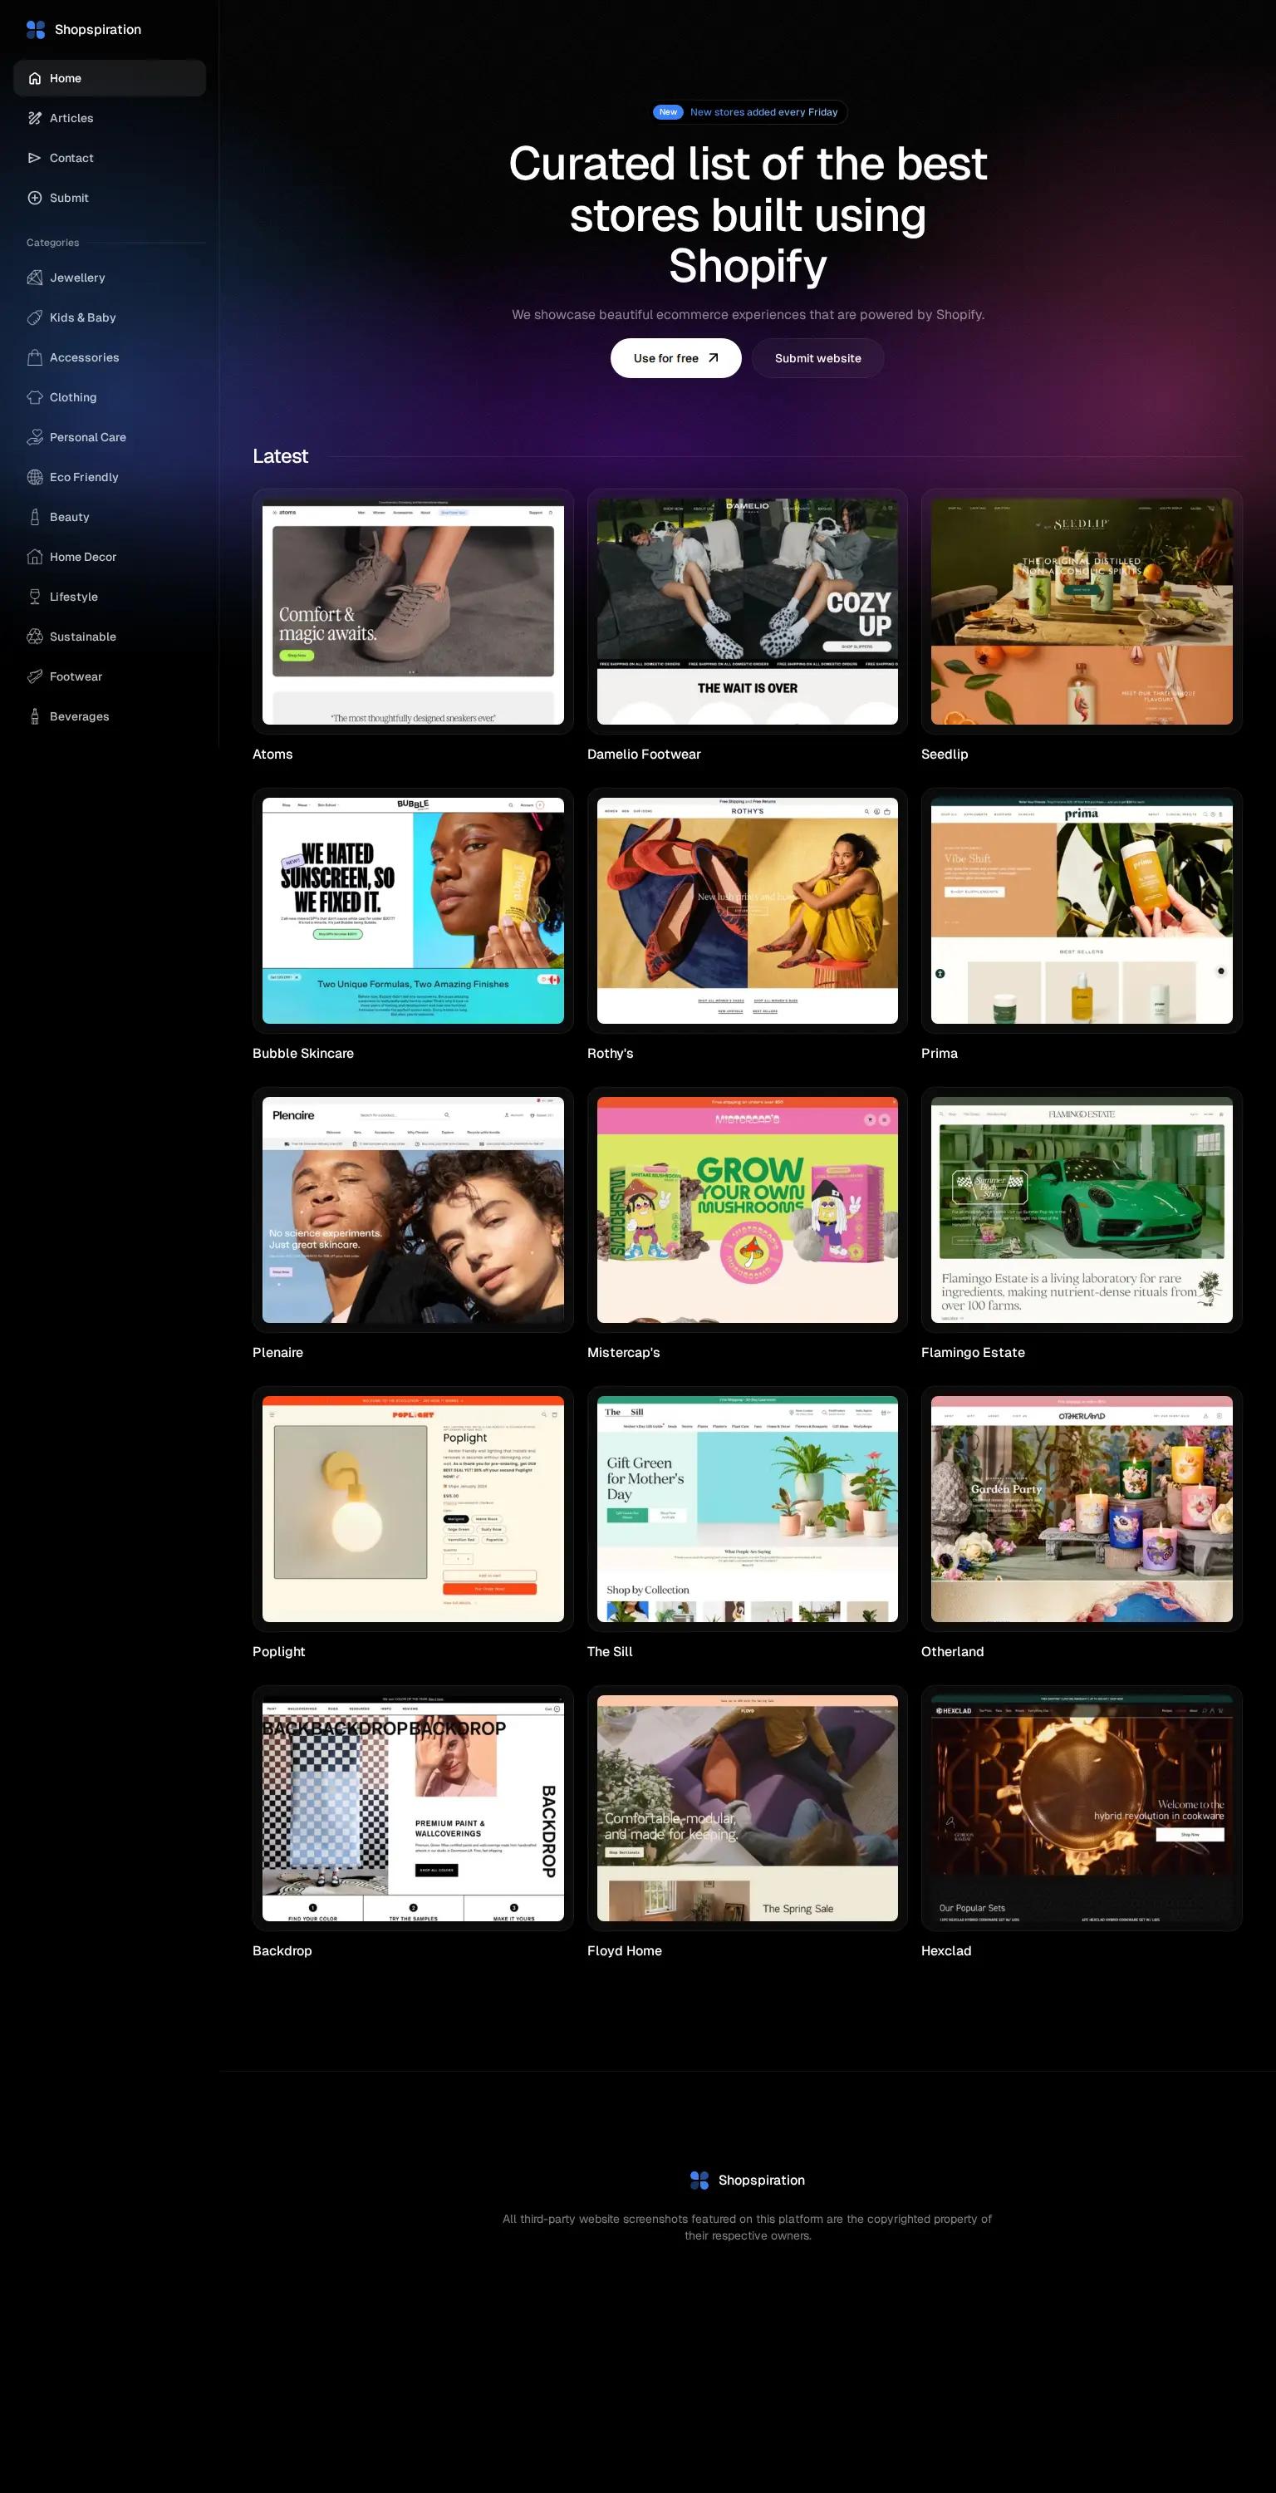Viewport: 1276px width, 2493px height.
Task: Click the Personal Care hand icon
Action: (35, 437)
